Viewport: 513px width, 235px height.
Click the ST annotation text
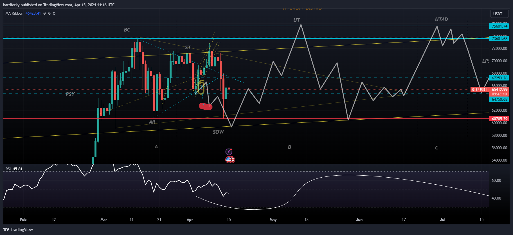(188, 48)
